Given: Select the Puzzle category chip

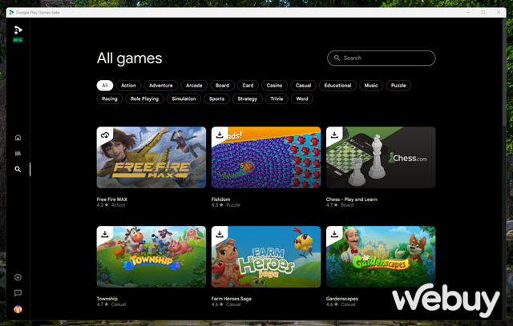Looking at the screenshot, I should [398, 86].
